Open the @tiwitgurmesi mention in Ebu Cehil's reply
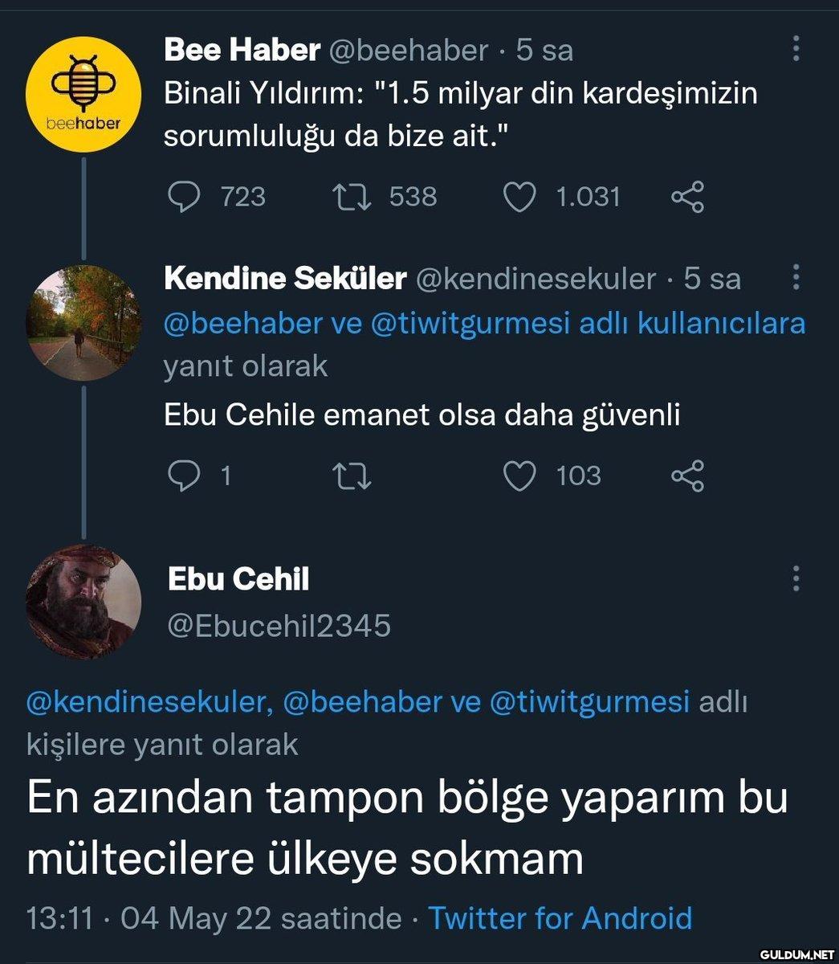The image size is (839, 964). coord(589,702)
